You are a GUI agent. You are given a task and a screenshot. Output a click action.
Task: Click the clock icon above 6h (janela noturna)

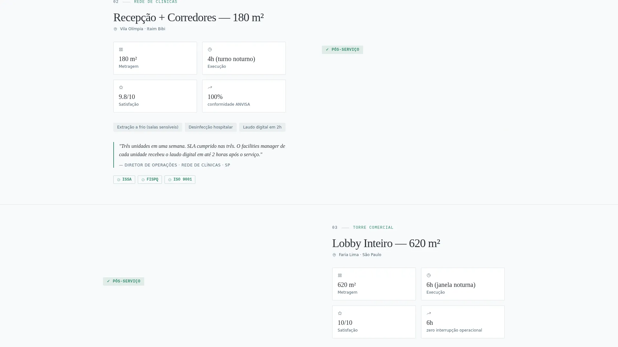pos(429,275)
